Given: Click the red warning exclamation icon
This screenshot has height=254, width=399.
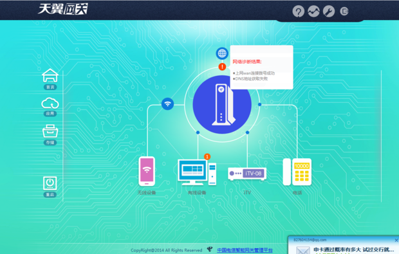Looking at the screenshot, I should point(222,67).
